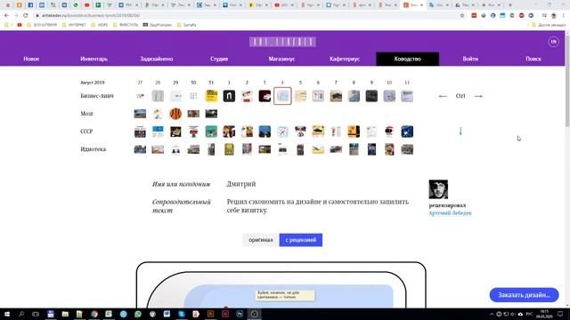The width and height of the screenshot is (570, 320).
Task: Bookmark this page with the star icon
Action: coord(462,16)
